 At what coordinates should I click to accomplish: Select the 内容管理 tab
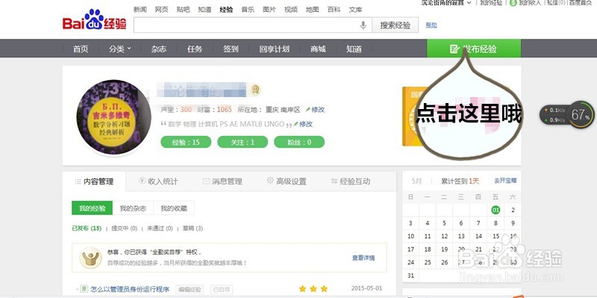[94, 181]
